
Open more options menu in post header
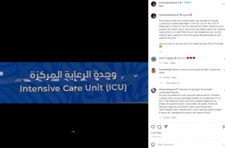point(224,4)
